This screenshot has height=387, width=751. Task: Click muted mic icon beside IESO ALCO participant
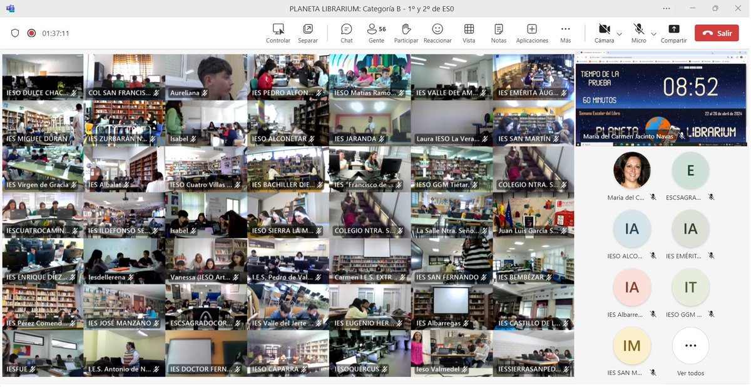click(x=653, y=256)
